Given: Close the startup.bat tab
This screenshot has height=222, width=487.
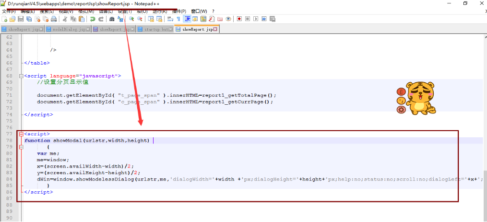Looking at the screenshot, I should pyautogui.click(x=171, y=29).
